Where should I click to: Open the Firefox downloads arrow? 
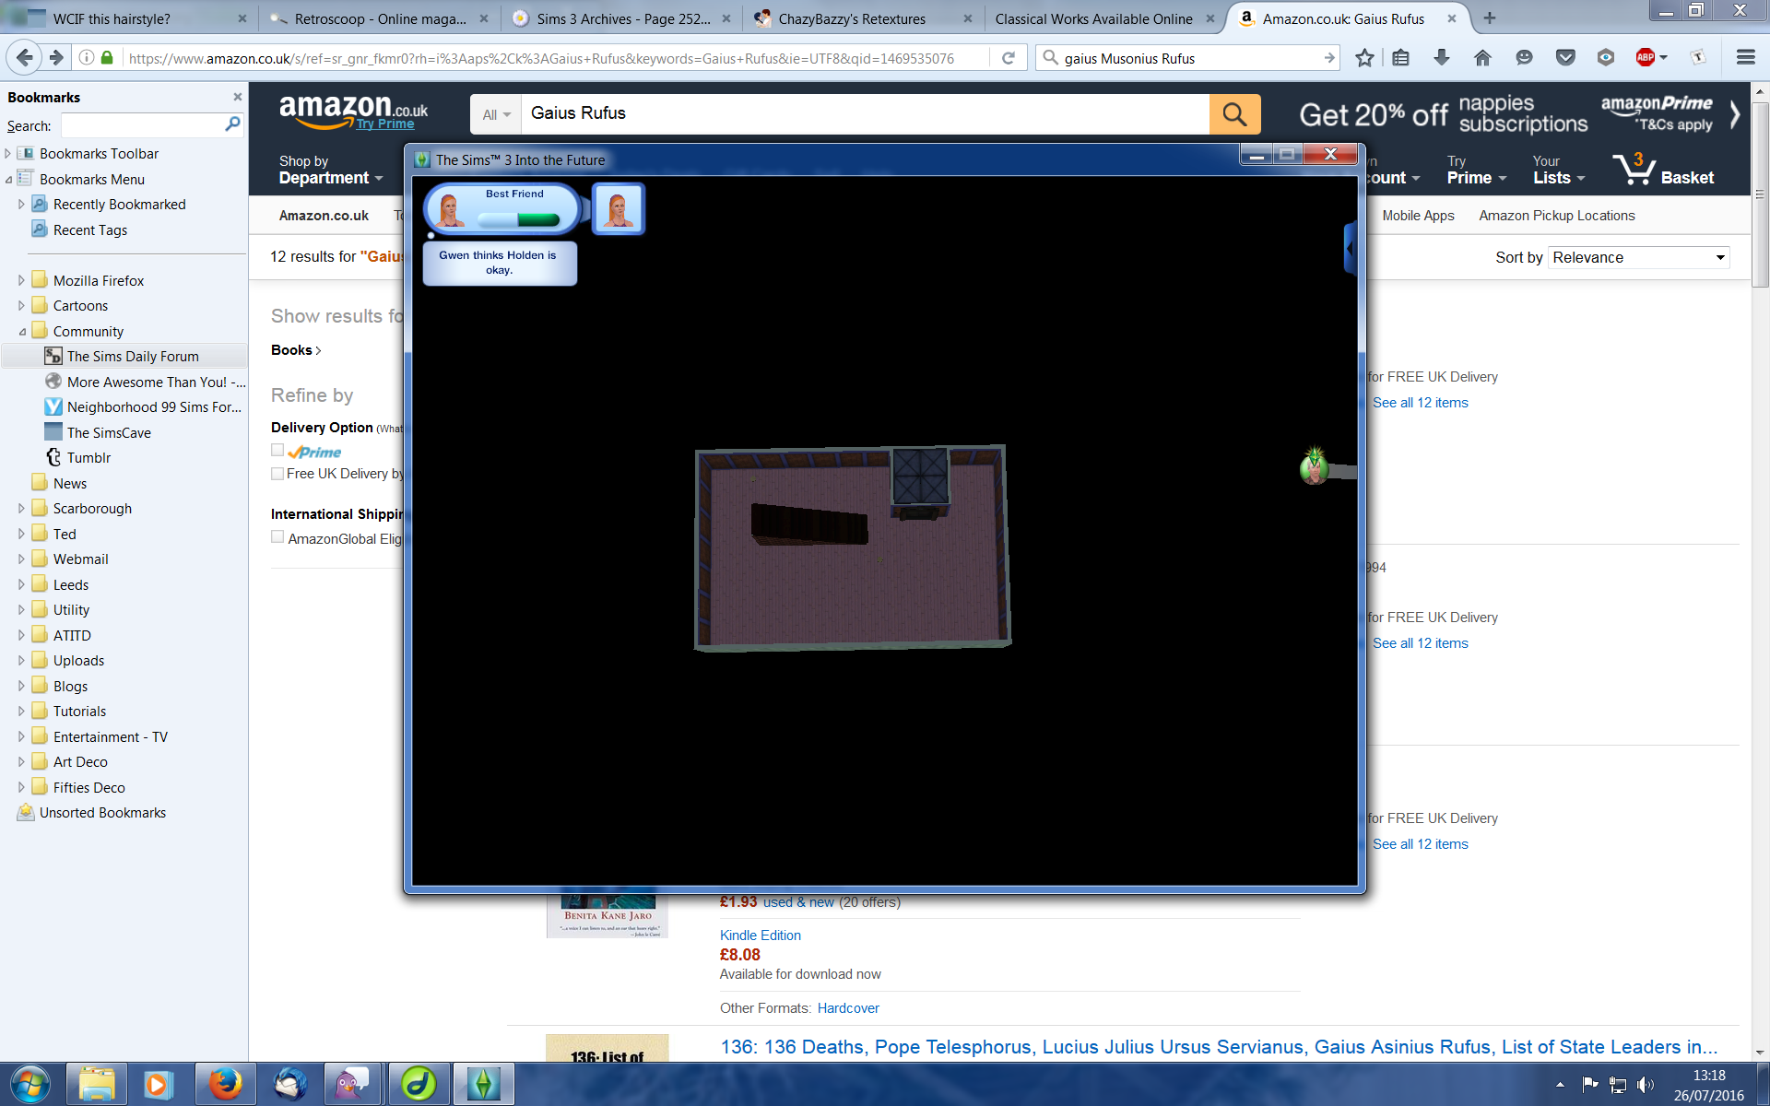(1442, 58)
